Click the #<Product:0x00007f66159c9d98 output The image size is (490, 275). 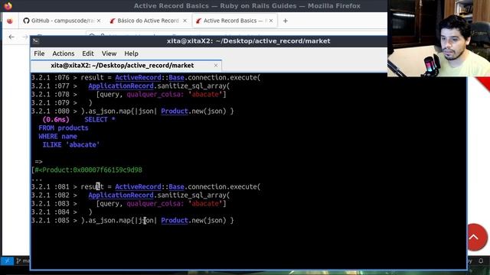pyautogui.click(x=88, y=170)
